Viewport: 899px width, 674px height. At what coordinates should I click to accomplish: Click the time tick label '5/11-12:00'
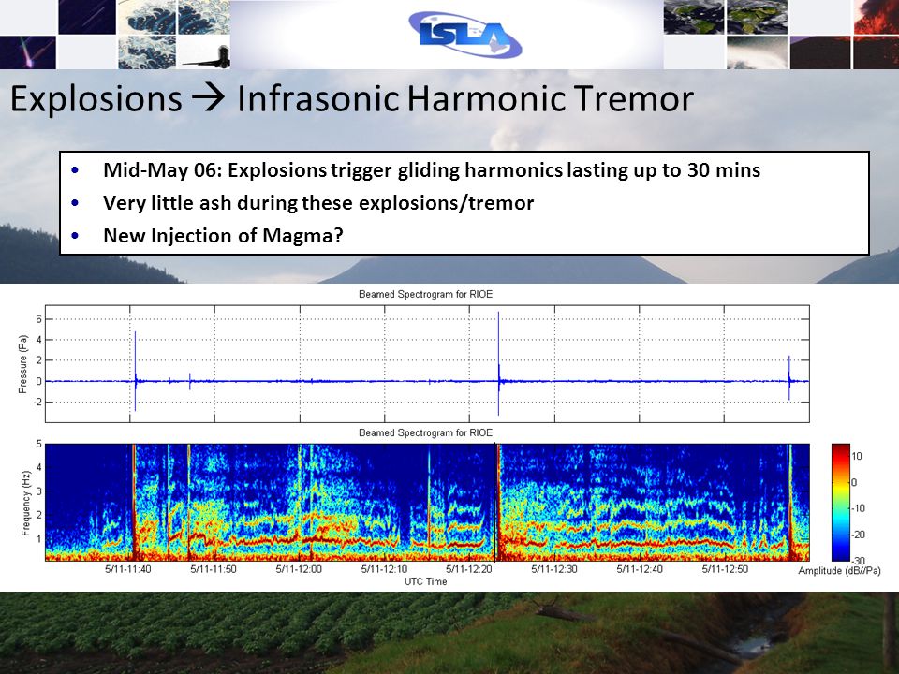click(299, 569)
